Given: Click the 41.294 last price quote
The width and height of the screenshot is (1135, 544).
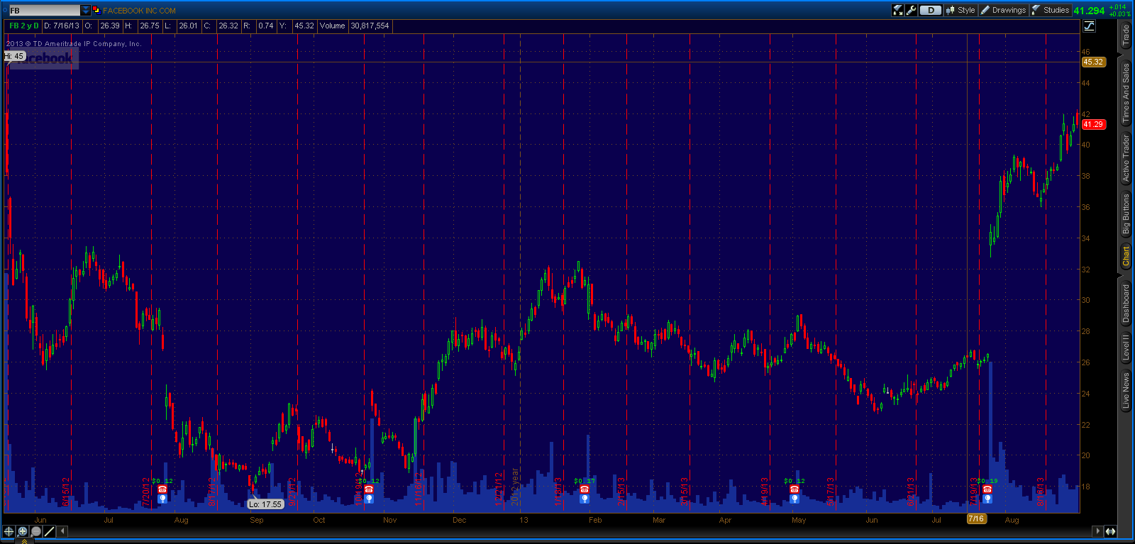Looking at the screenshot, I should click(1089, 11).
